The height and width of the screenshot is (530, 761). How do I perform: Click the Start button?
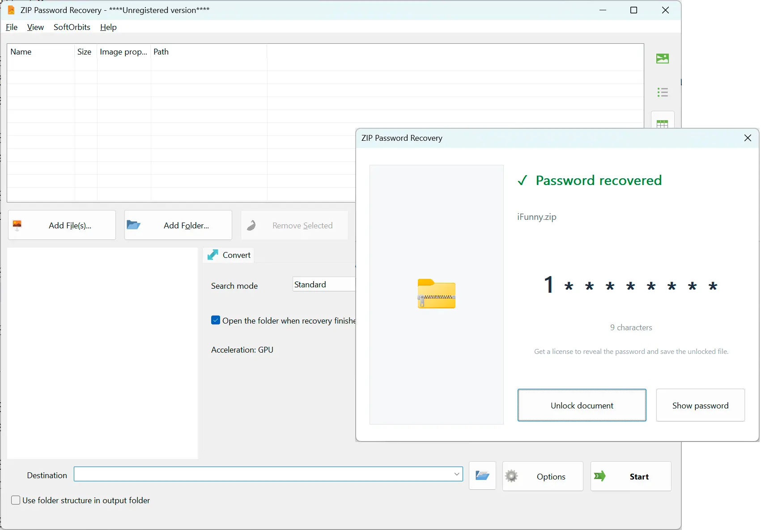(631, 476)
